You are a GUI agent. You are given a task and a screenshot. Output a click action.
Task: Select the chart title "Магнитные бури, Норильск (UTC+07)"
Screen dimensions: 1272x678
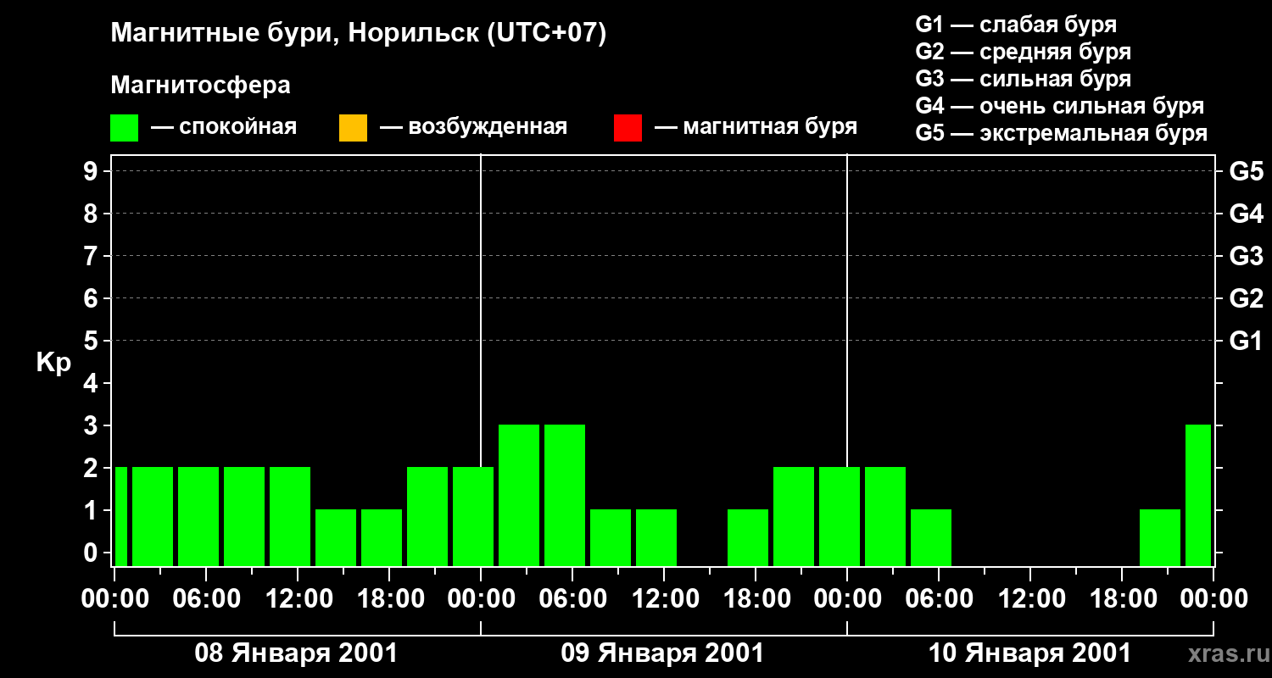point(359,34)
